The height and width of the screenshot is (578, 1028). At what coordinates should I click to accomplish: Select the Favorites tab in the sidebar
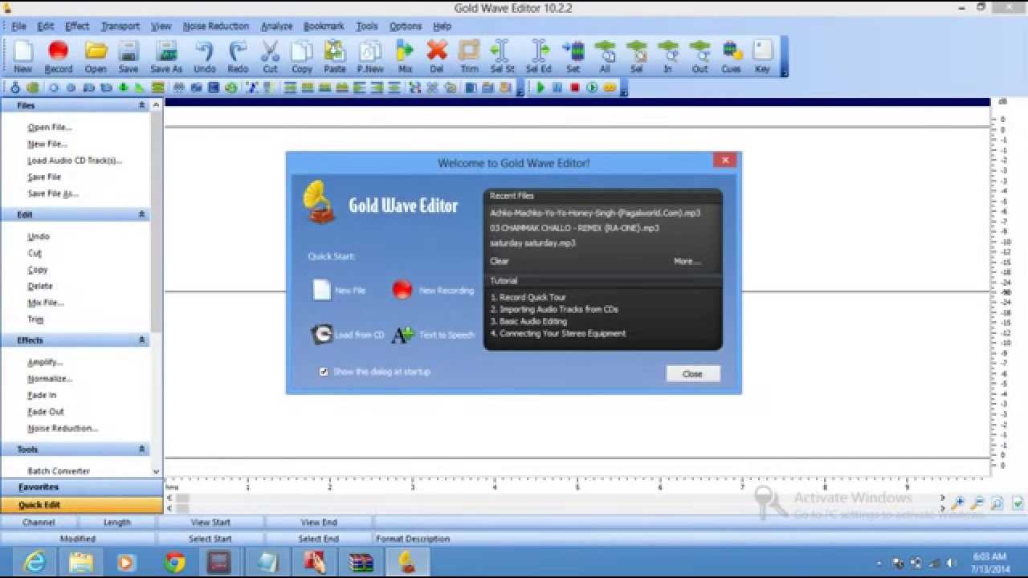pos(81,487)
